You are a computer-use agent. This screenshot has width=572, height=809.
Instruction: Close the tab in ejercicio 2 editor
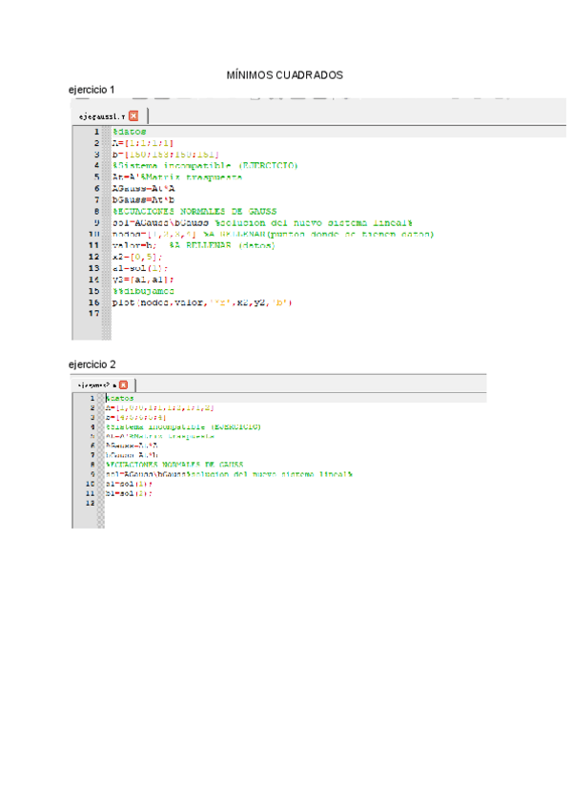click(x=123, y=384)
